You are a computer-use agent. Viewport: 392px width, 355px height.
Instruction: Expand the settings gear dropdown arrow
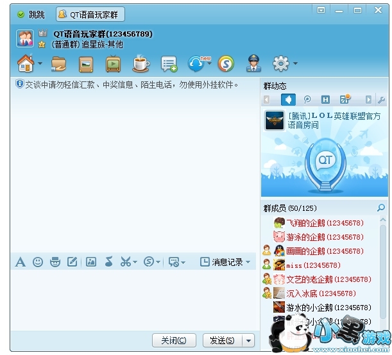[x=295, y=63]
